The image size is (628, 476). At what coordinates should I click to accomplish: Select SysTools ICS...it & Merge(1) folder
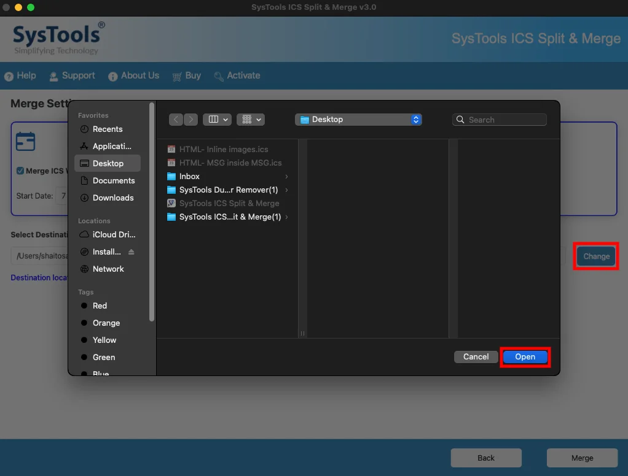pos(227,217)
